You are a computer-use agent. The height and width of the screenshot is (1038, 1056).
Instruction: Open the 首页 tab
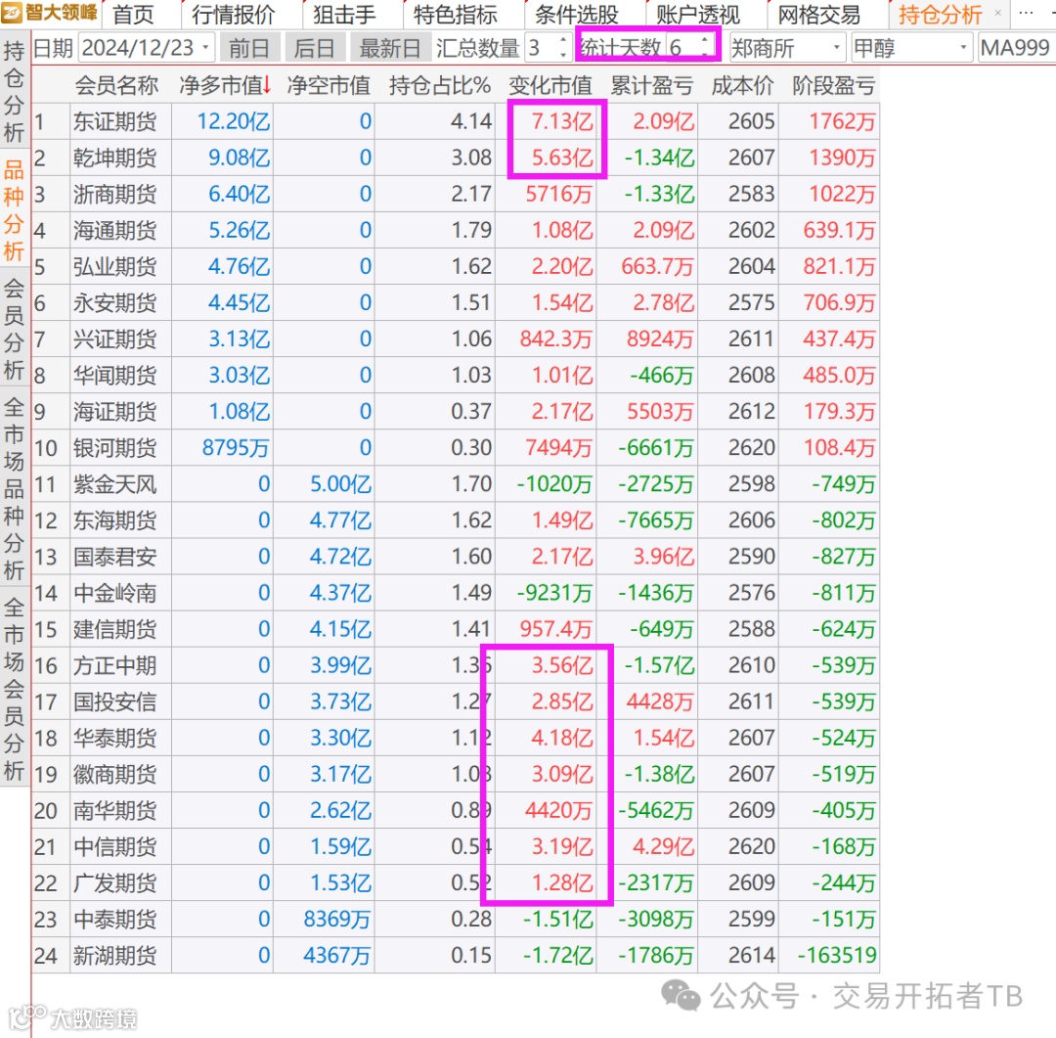133,14
